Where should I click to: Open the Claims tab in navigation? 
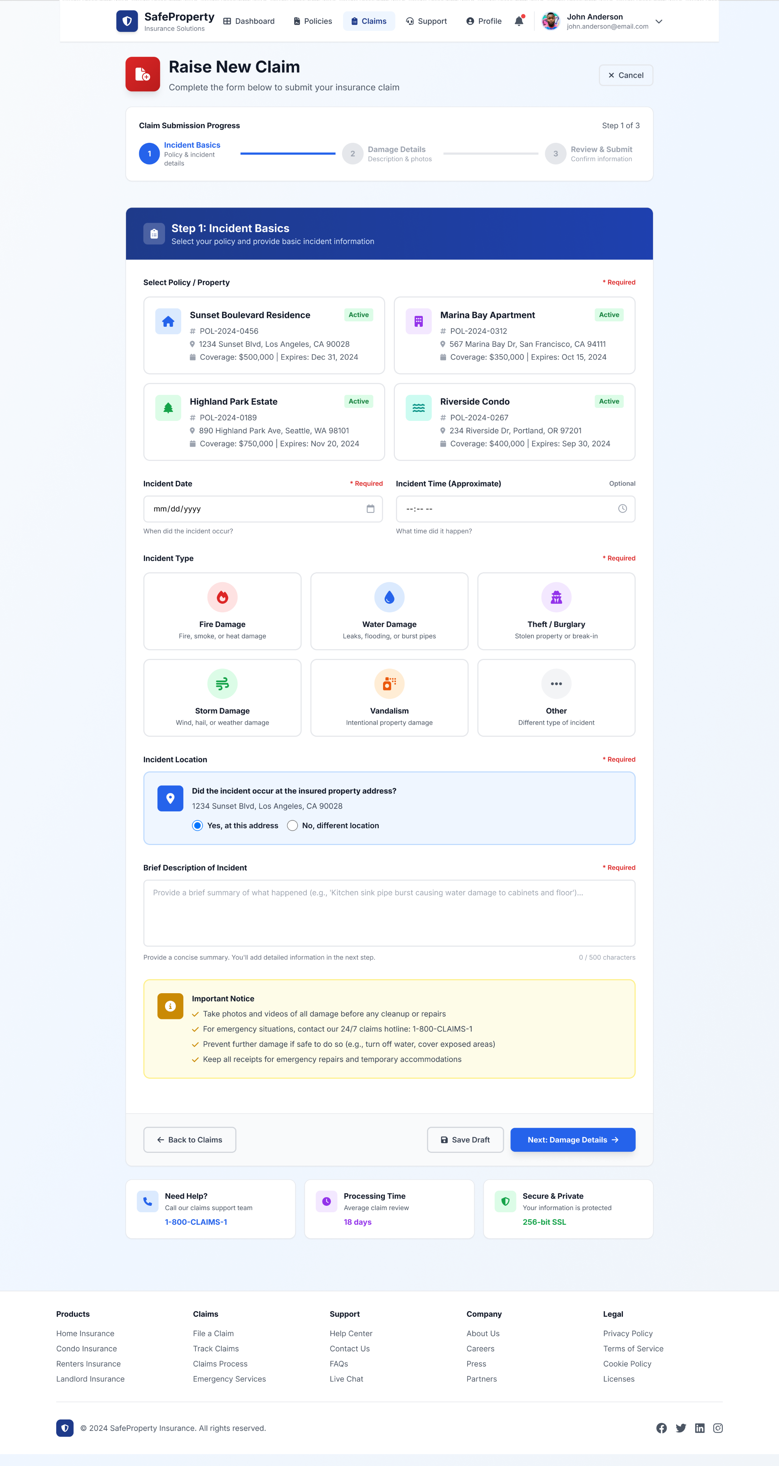[x=369, y=21]
